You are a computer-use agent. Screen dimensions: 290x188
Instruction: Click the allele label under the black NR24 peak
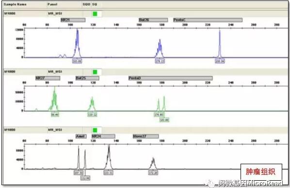tap(108, 173)
